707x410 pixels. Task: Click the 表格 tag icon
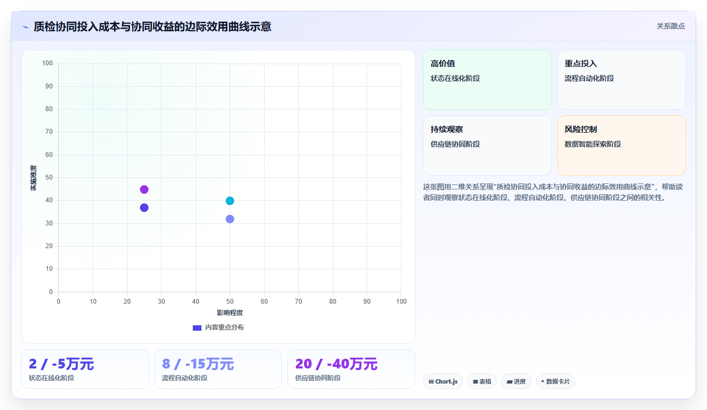pos(475,381)
